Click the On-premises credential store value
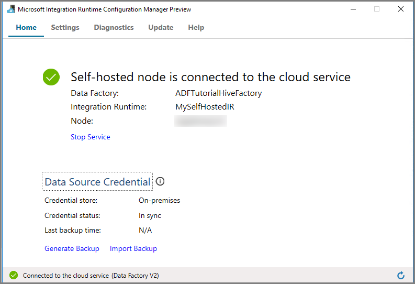This screenshot has height=284, width=415. [x=159, y=201]
